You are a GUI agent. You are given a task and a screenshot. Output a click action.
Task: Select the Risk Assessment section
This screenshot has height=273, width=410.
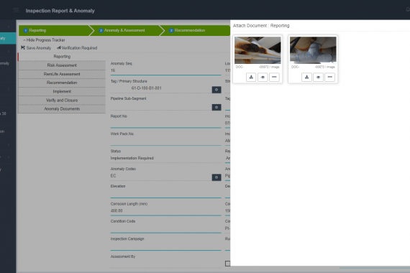pos(62,65)
